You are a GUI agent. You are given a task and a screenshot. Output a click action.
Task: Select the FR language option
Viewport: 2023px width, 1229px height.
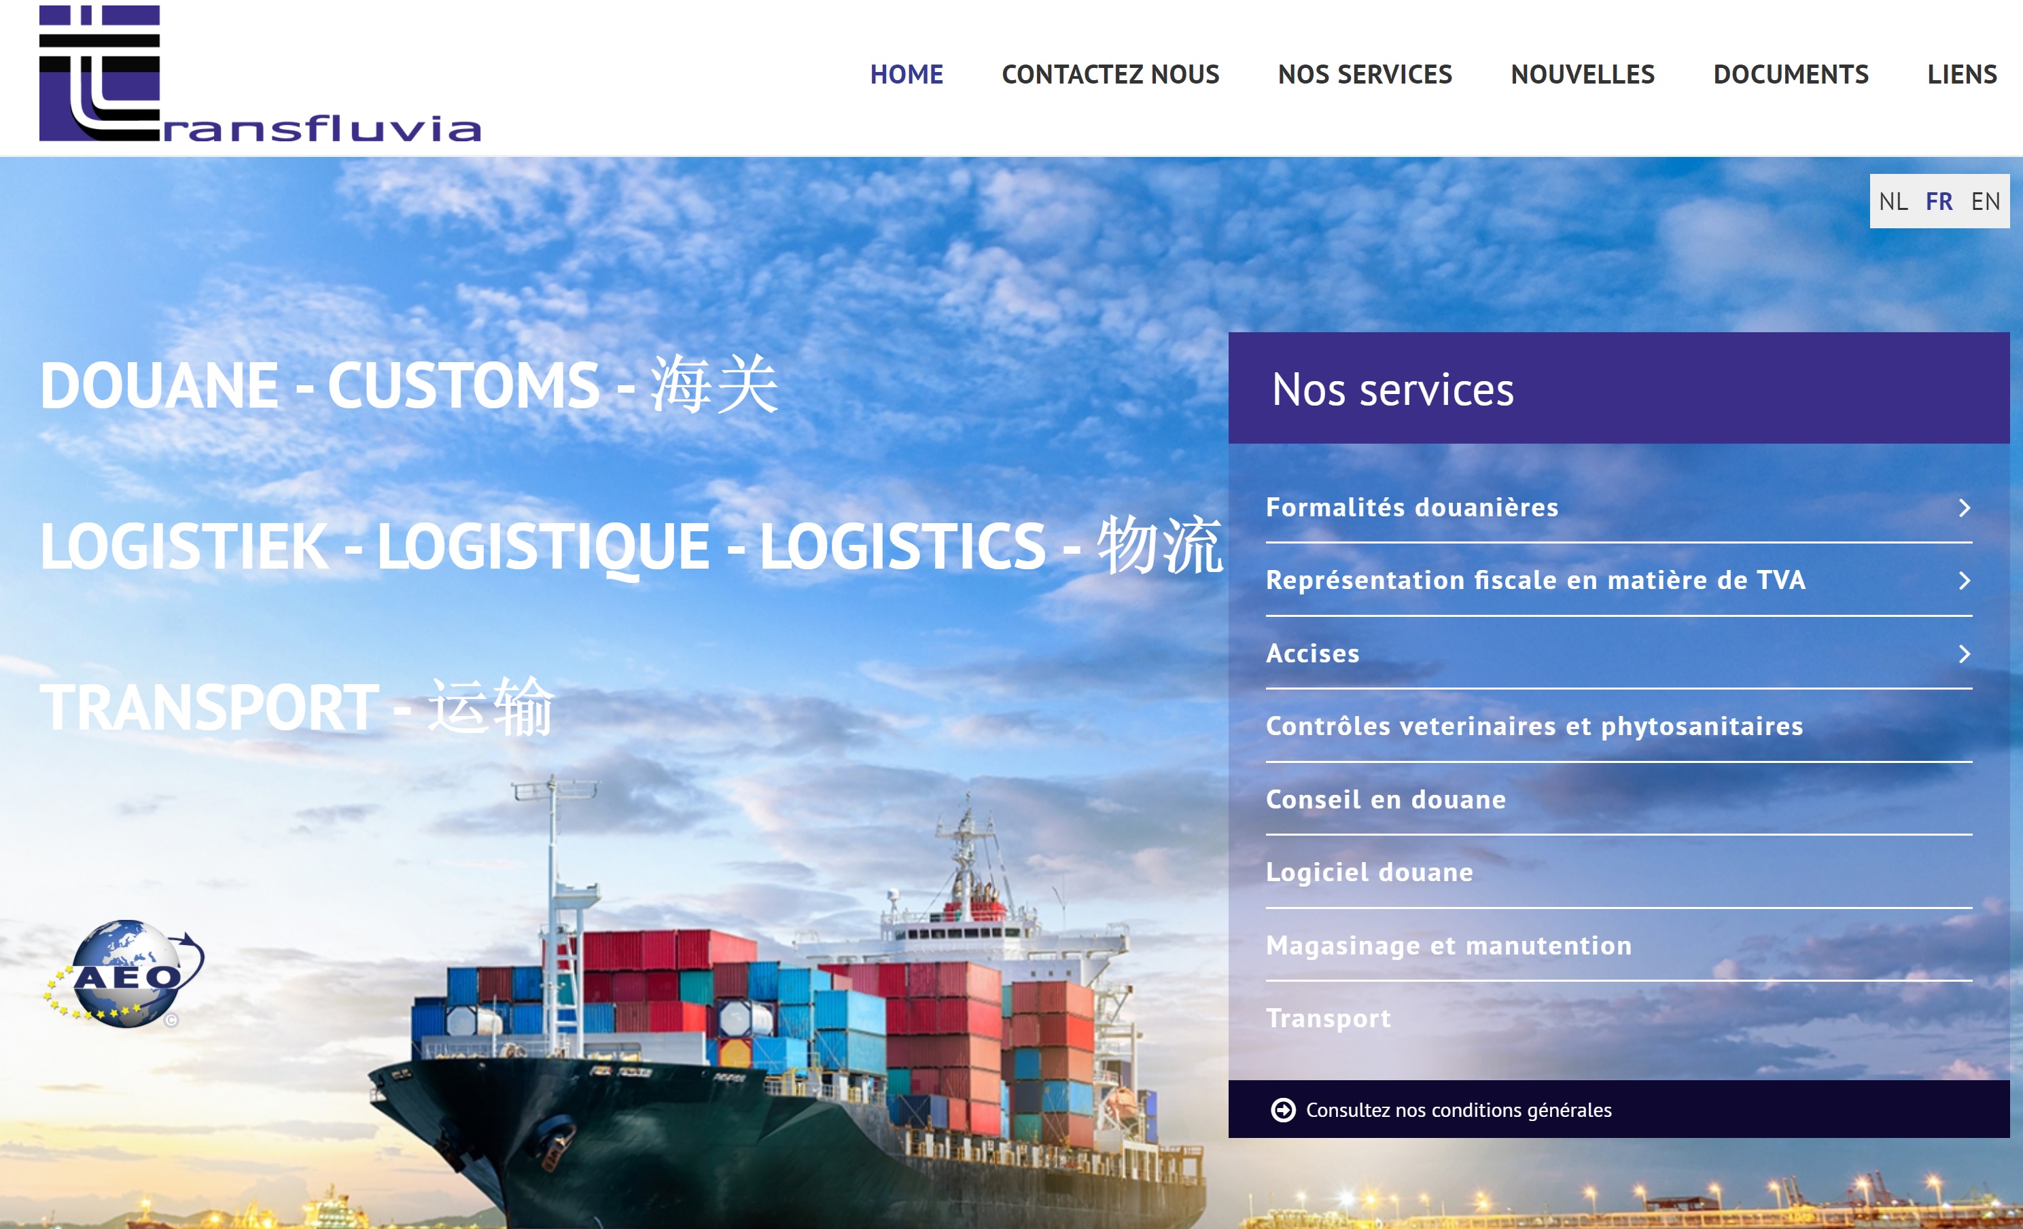pos(1939,202)
